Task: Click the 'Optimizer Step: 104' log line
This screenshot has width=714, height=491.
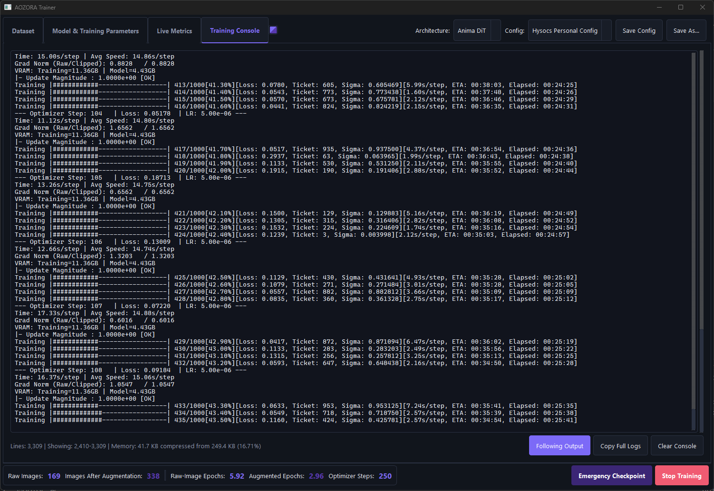Action: click(130, 114)
